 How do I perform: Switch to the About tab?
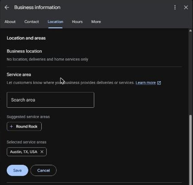[10, 22]
